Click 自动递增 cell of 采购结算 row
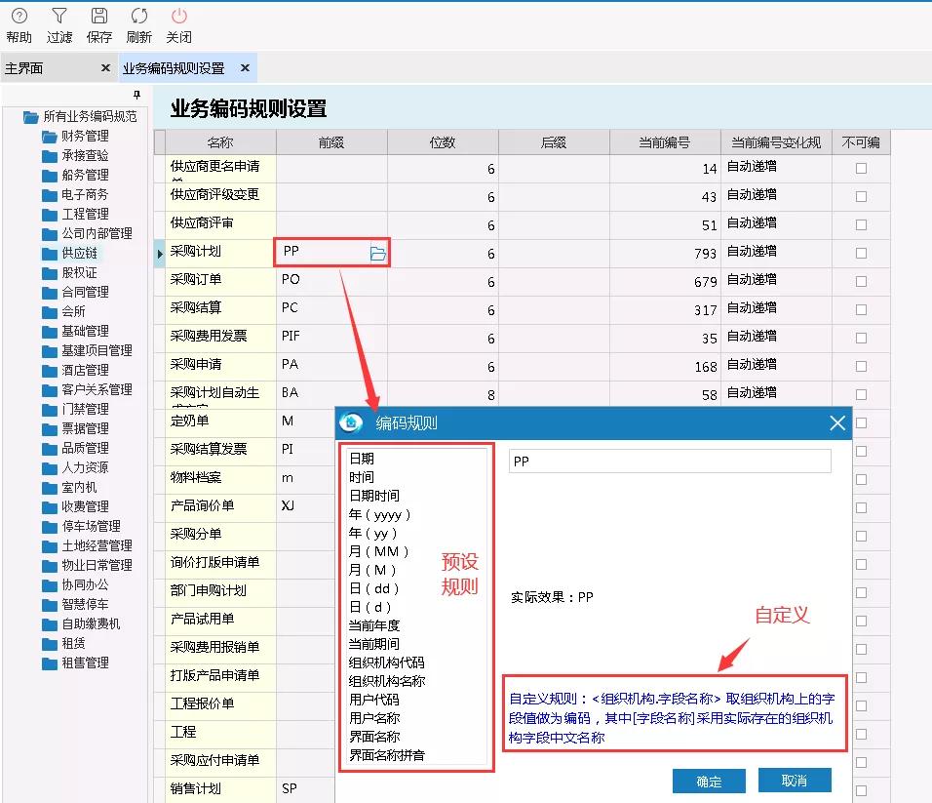The height and width of the screenshot is (803, 932). point(776,310)
